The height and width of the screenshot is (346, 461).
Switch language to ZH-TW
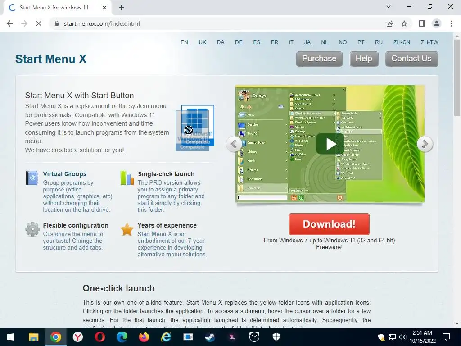tap(429, 42)
